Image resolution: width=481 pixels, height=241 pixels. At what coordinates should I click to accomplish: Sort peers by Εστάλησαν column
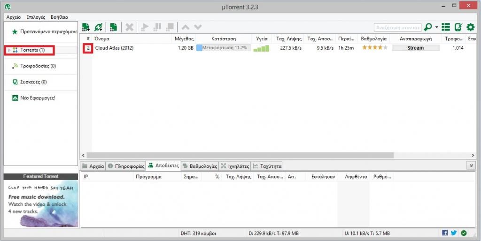323,177
